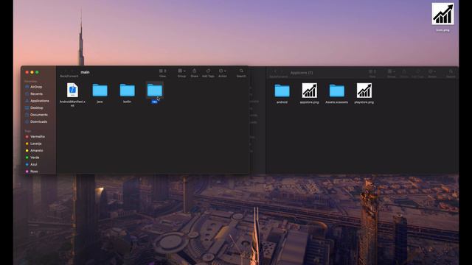Image resolution: width=472 pixels, height=265 pixels.
Task: Select the Azul blue tag
Action: tap(31, 164)
